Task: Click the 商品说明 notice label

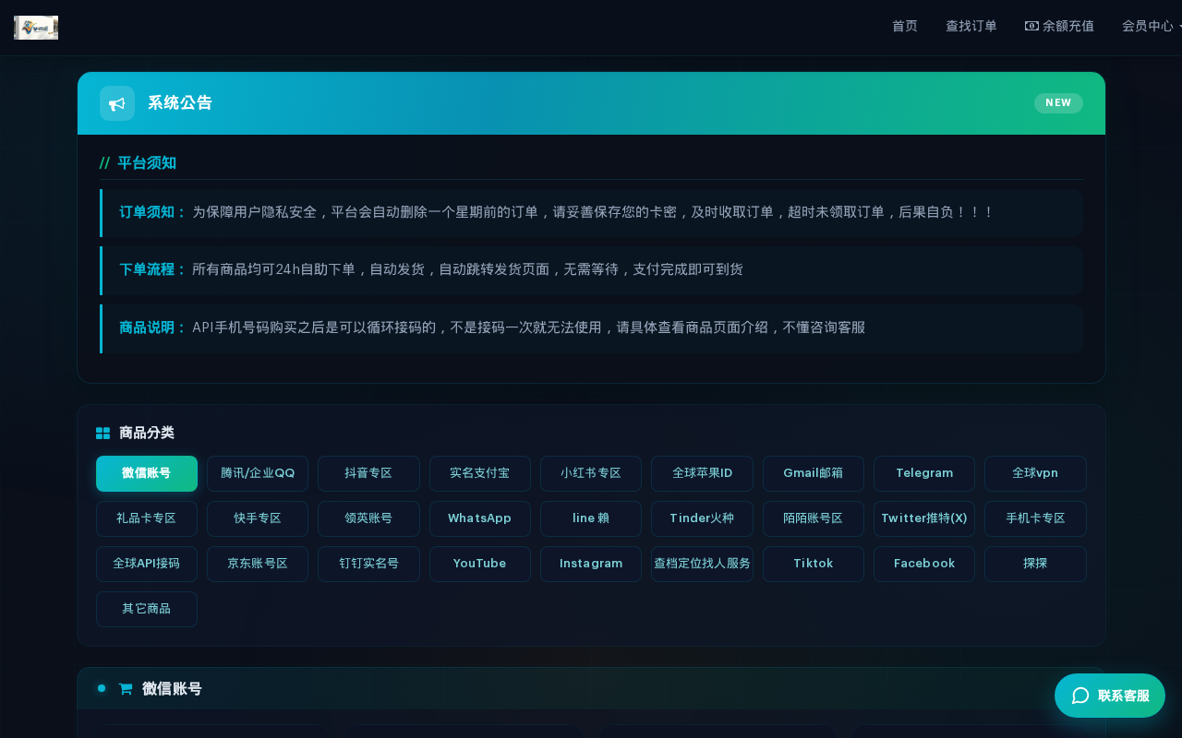Action: [153, 327]
